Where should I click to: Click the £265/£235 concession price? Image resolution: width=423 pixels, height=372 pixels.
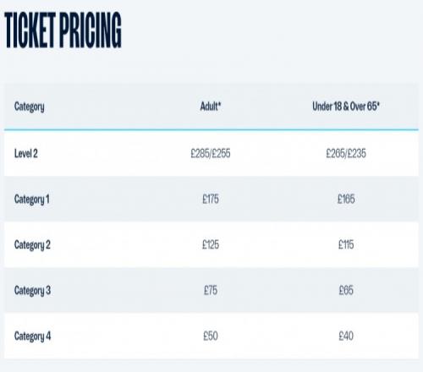[x=346, y=154]
